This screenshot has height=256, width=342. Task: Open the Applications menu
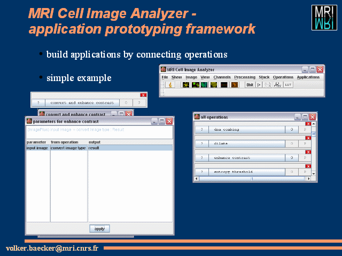click(x=308, y=77)
